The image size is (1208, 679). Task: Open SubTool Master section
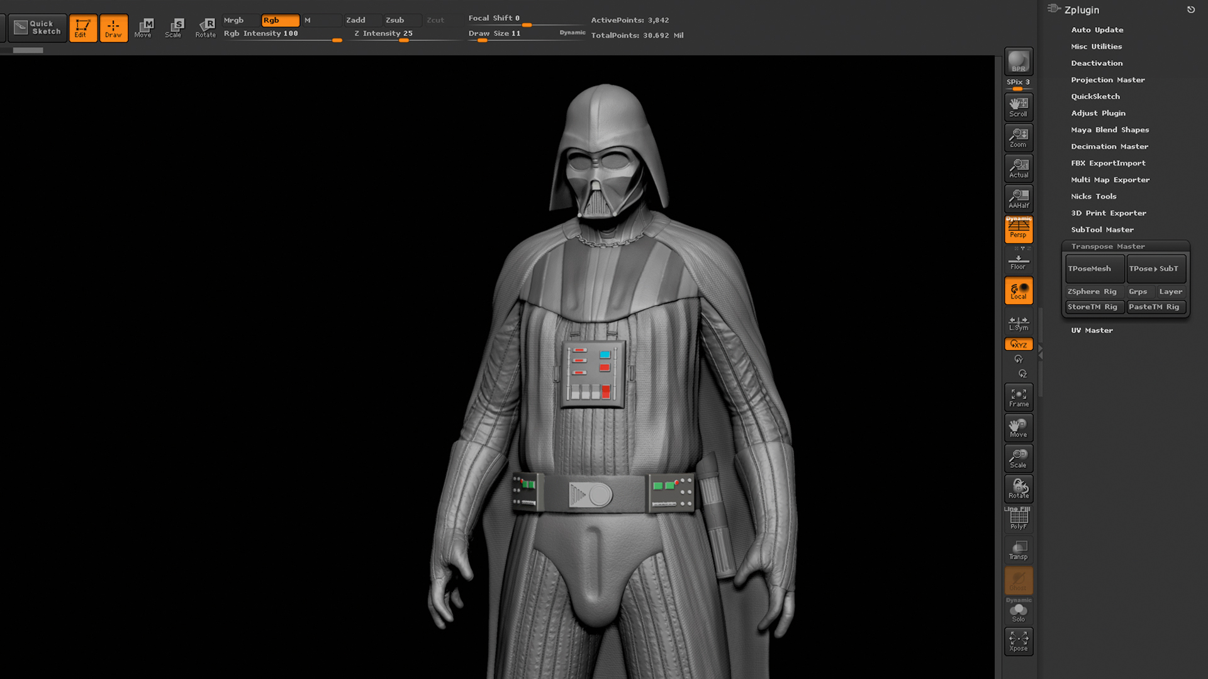[1102, 229]
